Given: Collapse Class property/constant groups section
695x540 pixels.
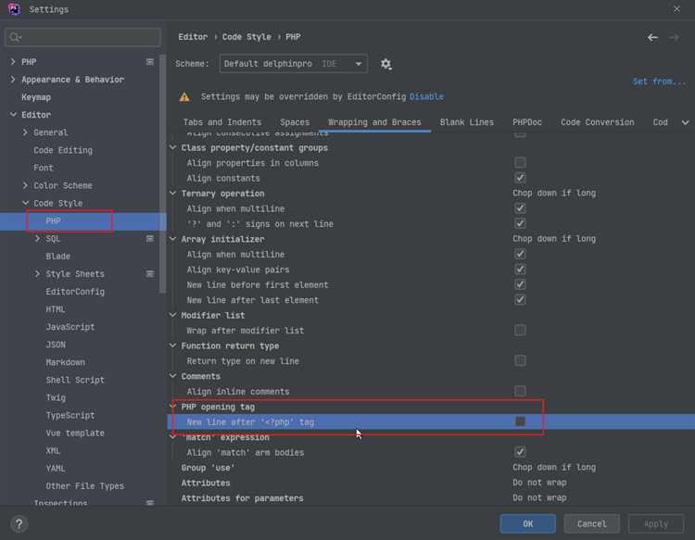Looking at the screenshot, I should (x=173, y=147).
